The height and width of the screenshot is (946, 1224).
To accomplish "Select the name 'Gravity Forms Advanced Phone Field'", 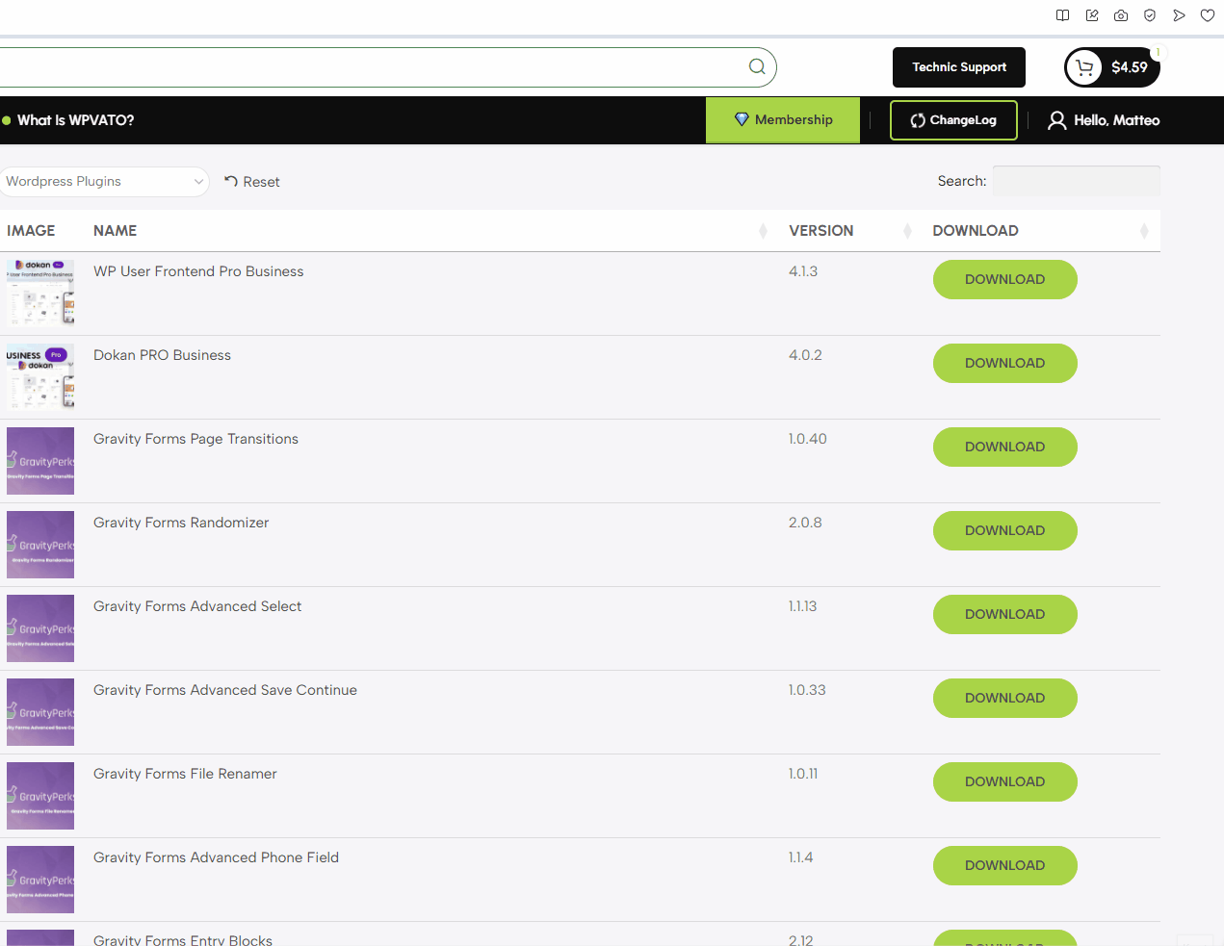I will pos(216,857).
